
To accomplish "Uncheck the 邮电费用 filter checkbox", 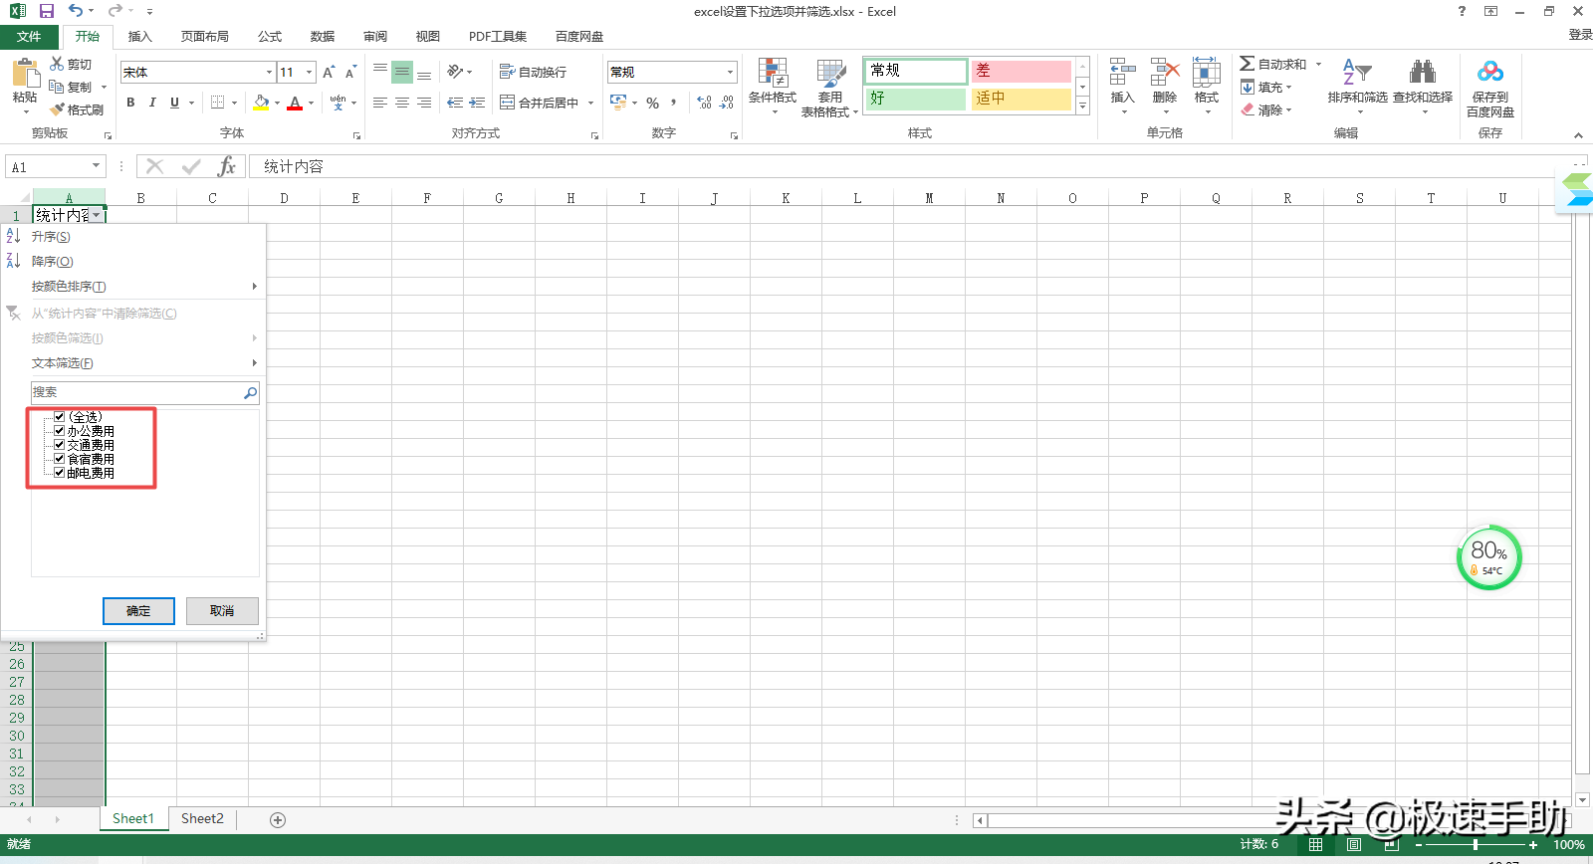I will point(59,472).
